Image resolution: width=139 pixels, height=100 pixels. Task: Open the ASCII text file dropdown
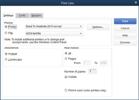[54, 34]
